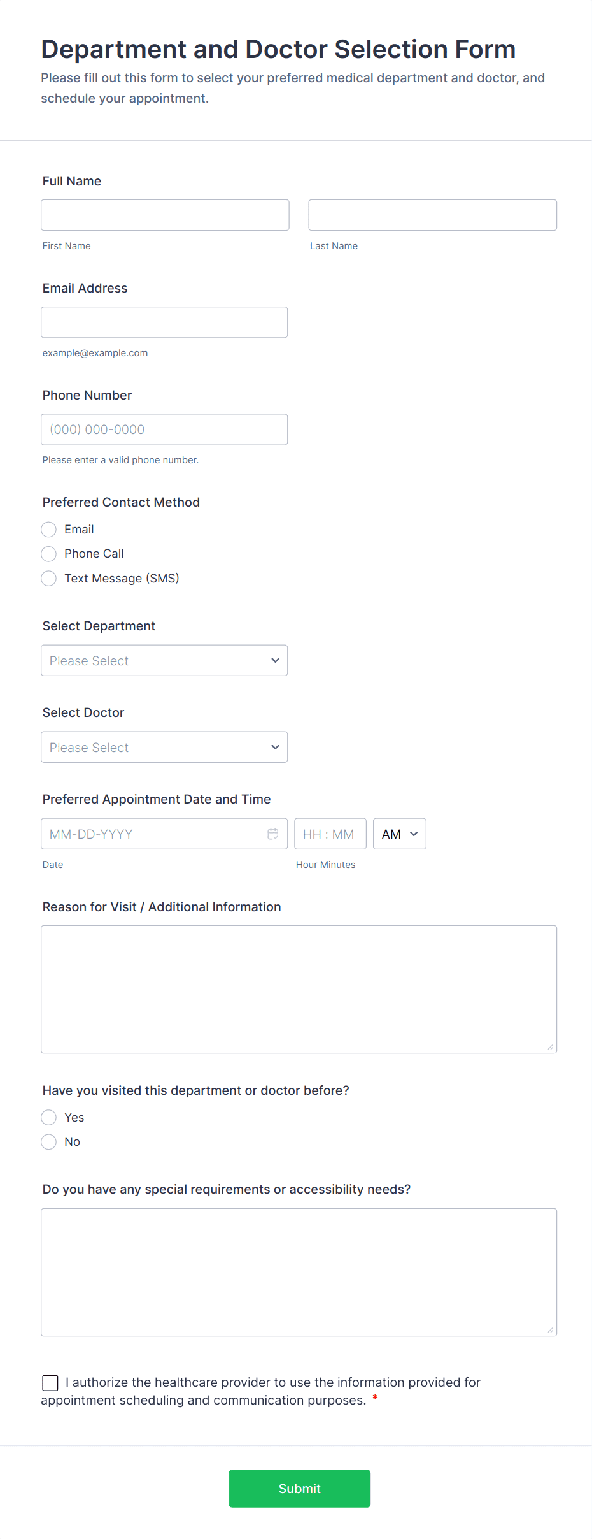Select the Email contact method radio
This screenshot has height=1539, width=592.
coord(49,530)
